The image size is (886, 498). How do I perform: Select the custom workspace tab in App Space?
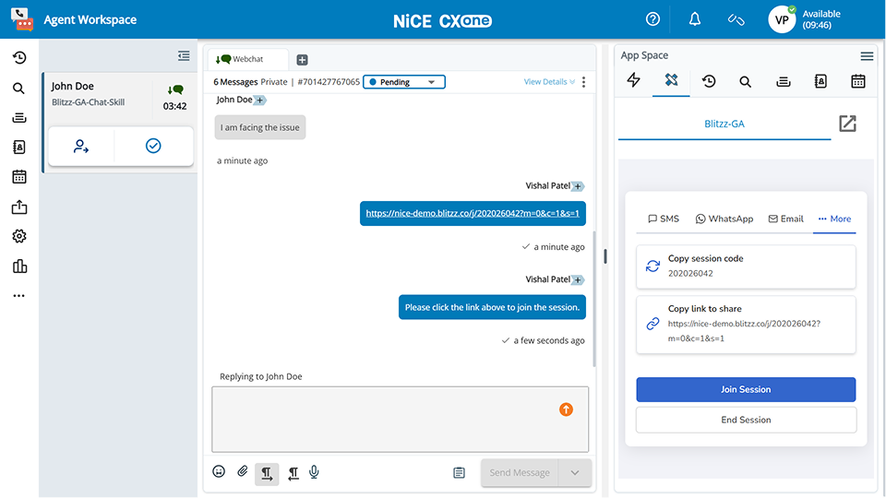click(x=671, y=80)
